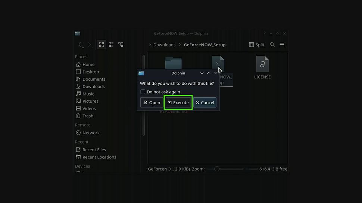Expand the breadcrumb chevron before Downloads
Image resolution: width=362 pixels, height=203 pixels.
pyautogui.click(x=150, y=45)
